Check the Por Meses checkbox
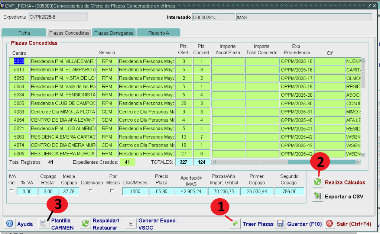 pyautogui.click(x=112, y=191)
